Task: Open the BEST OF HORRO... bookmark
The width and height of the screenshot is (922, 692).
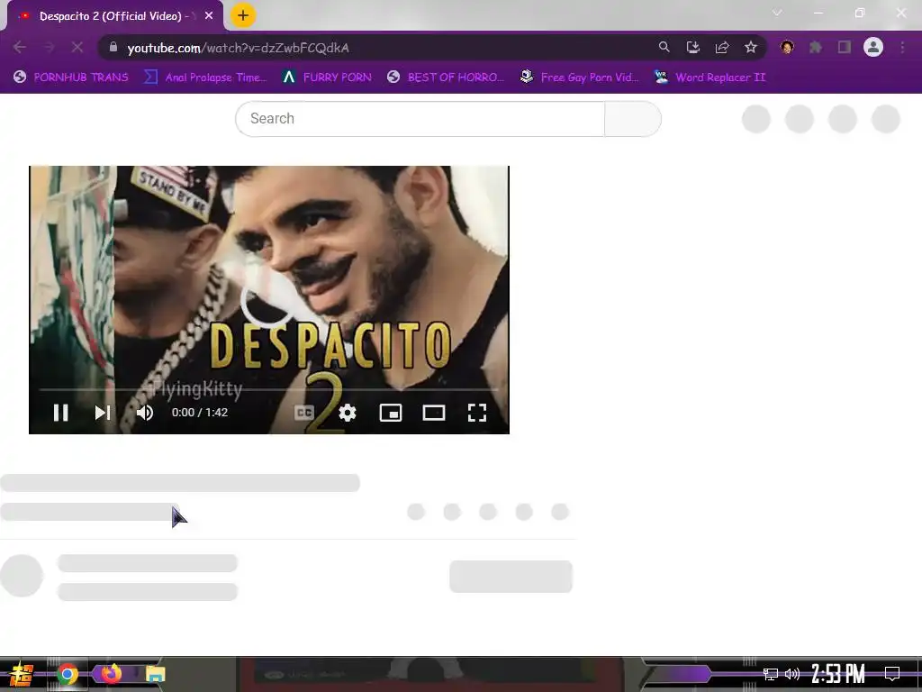Action: click(x=446, y=77)
